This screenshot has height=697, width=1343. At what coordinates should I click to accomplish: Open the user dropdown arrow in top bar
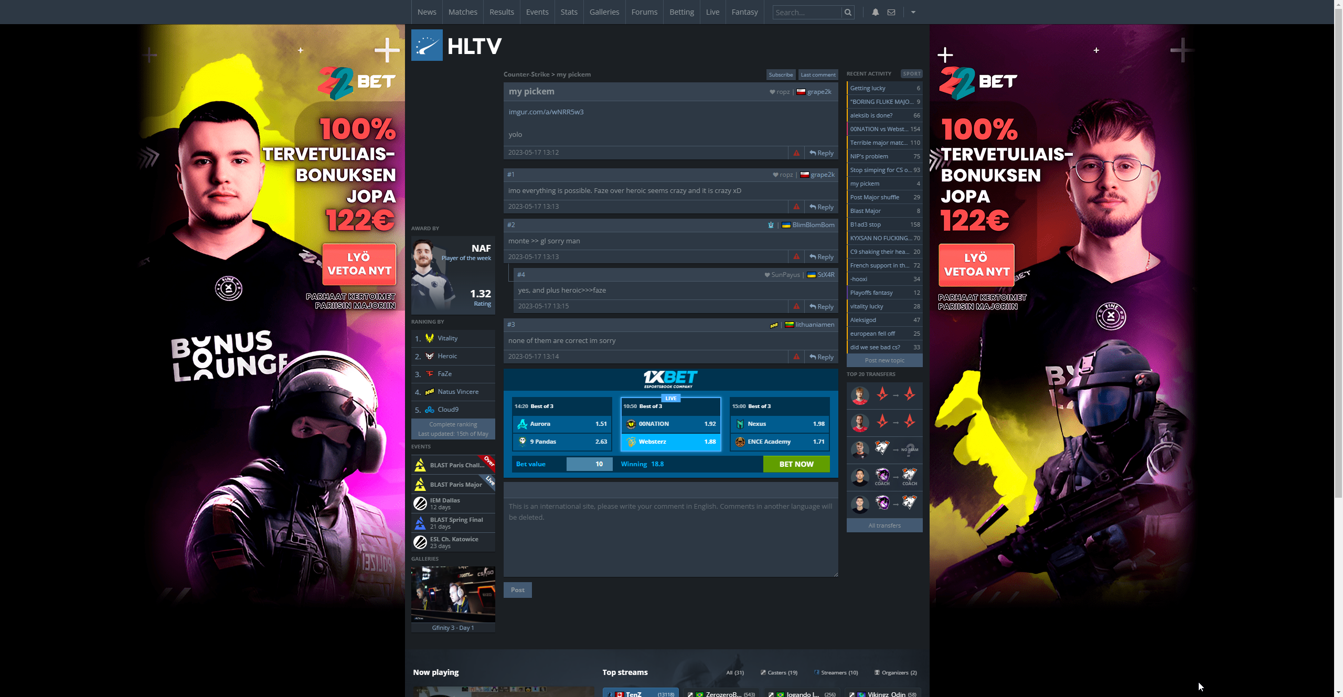913,12
